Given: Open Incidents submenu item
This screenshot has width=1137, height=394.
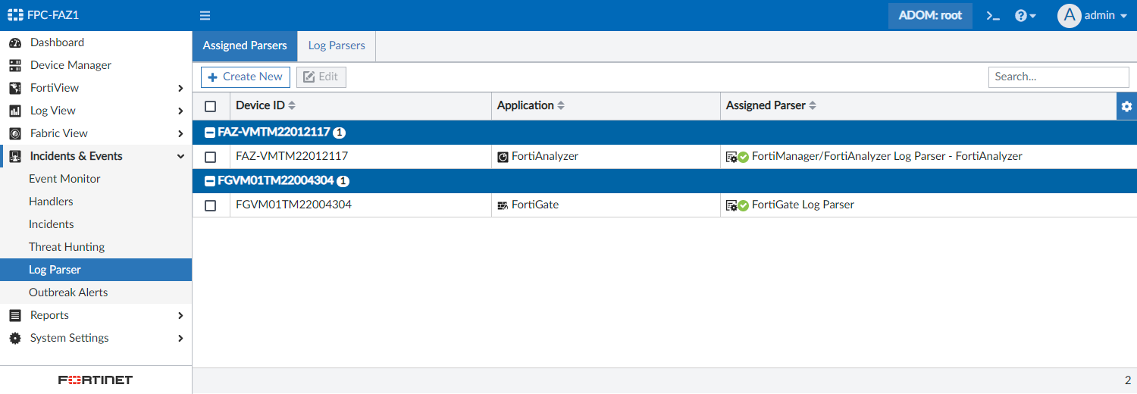Looking at the screenshot, I should pos(96,224).
